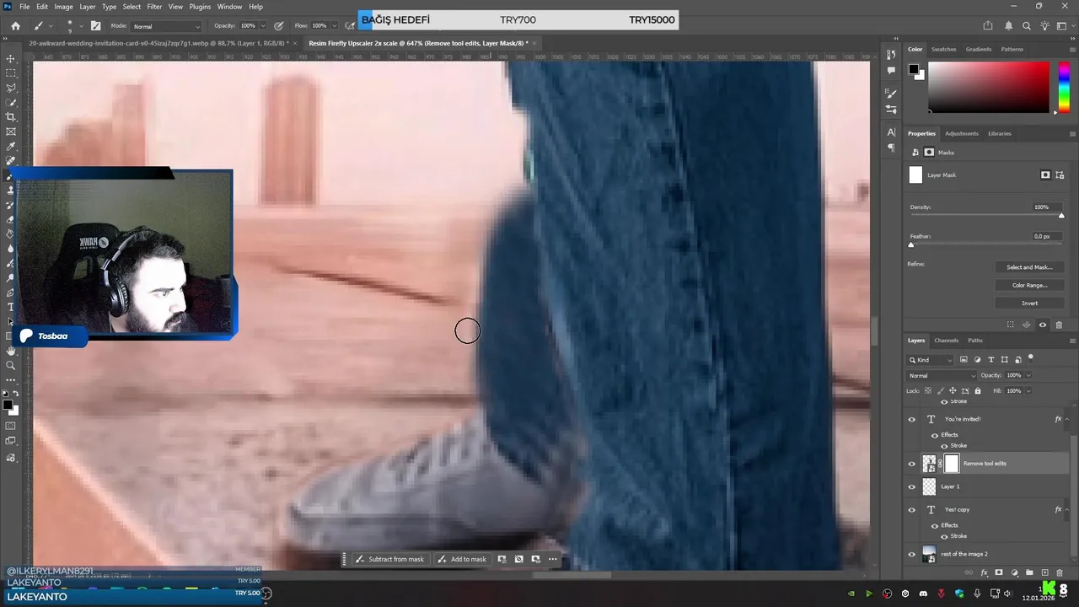This screenshot has width=1079, height=607.
Task: Select the Rectangular Marquee tool
Action: point(11,73)
